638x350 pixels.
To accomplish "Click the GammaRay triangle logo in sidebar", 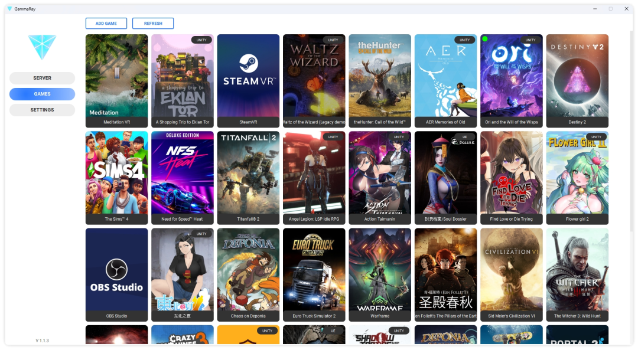I will point(42,47).
